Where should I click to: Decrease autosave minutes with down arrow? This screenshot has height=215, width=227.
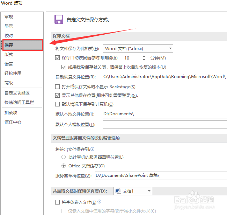click(x=144, y=60)
